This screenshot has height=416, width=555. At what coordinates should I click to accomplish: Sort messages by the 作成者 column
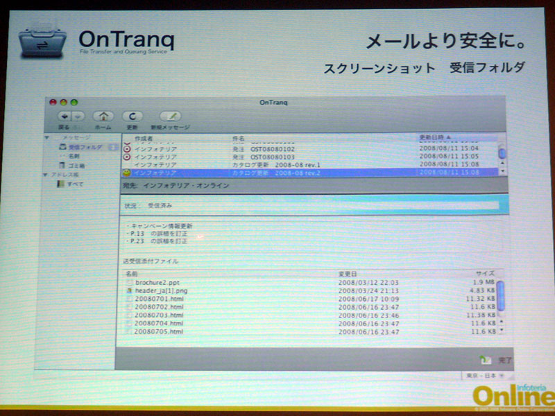click(x=144, y=139)
